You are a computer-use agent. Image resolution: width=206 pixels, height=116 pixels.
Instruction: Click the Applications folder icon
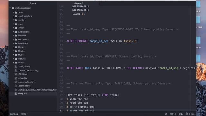pos(16,32)
